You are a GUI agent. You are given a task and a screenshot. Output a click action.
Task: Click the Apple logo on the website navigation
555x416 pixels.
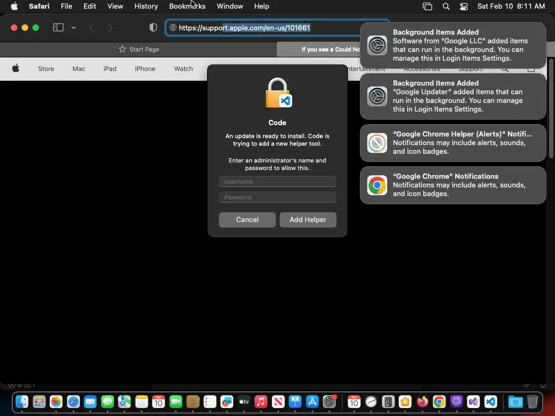(x=16, y=68)
